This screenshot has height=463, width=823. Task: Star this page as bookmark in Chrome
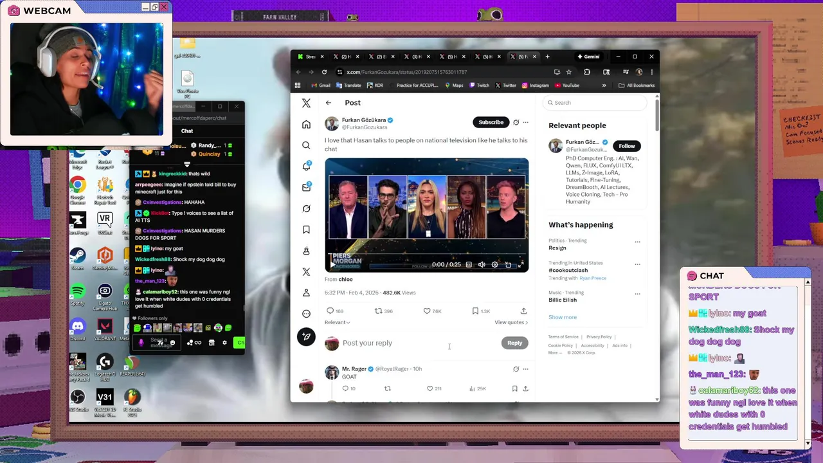(x=569, y=72)
